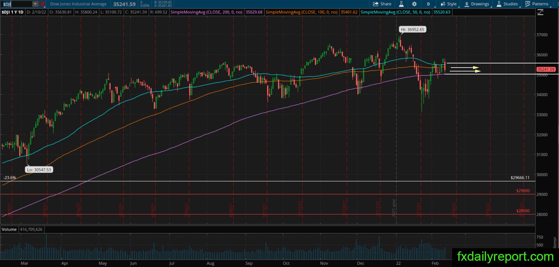Click the Nov label on time axis
Screen dimensions: 559x267
click(324, 263)
